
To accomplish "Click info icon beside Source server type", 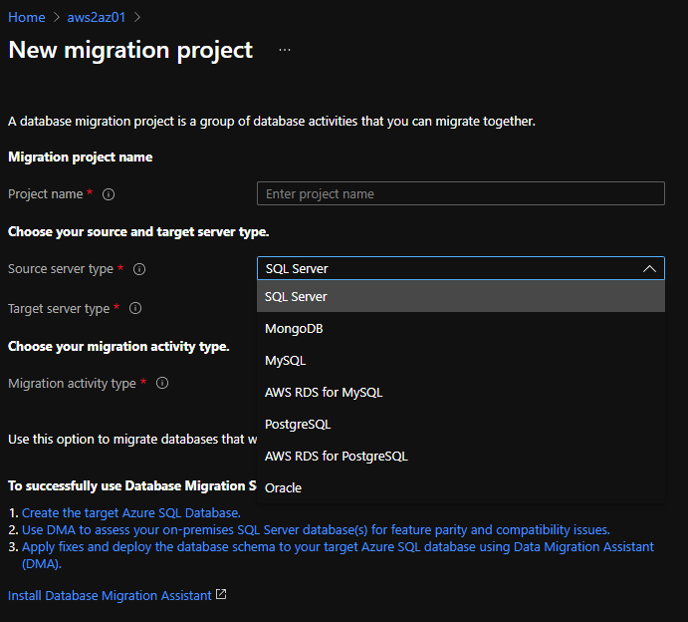I will [139, 269].
